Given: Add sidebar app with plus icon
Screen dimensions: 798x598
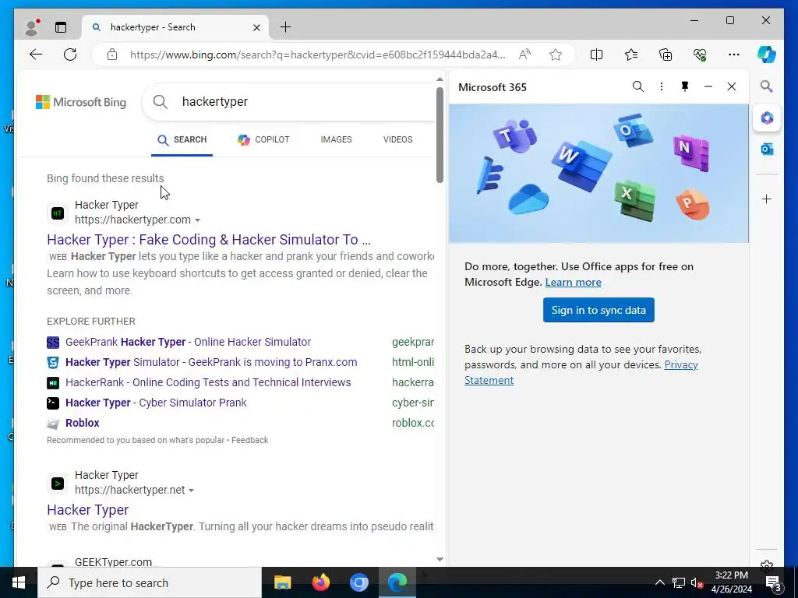Looking at the screenshot, I should (767, 199).
